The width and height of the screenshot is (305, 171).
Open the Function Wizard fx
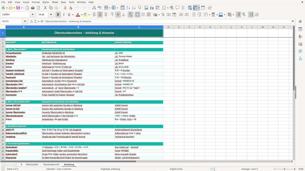pyautogui.click(x=32, y=22)
